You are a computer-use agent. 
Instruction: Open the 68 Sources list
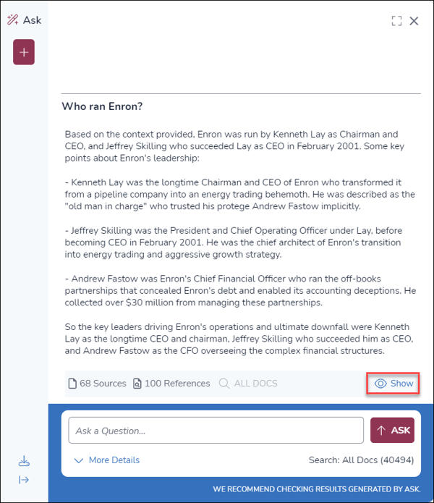(96, 384)
